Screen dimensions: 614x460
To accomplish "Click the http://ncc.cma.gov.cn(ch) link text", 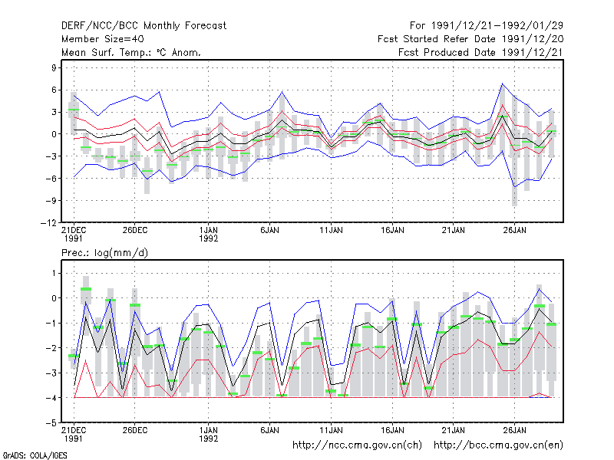I will [357, 445].
